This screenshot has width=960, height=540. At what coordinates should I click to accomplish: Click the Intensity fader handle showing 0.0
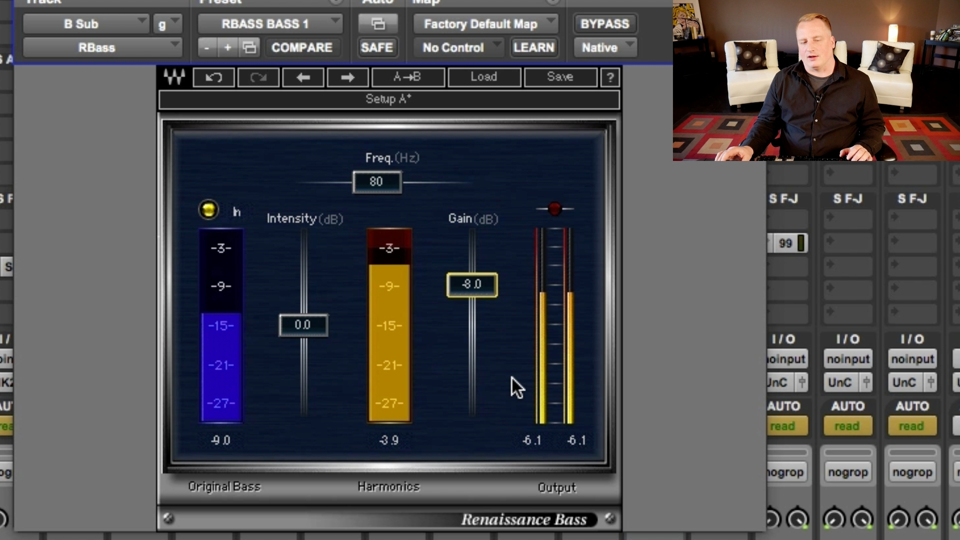point(303,325)
